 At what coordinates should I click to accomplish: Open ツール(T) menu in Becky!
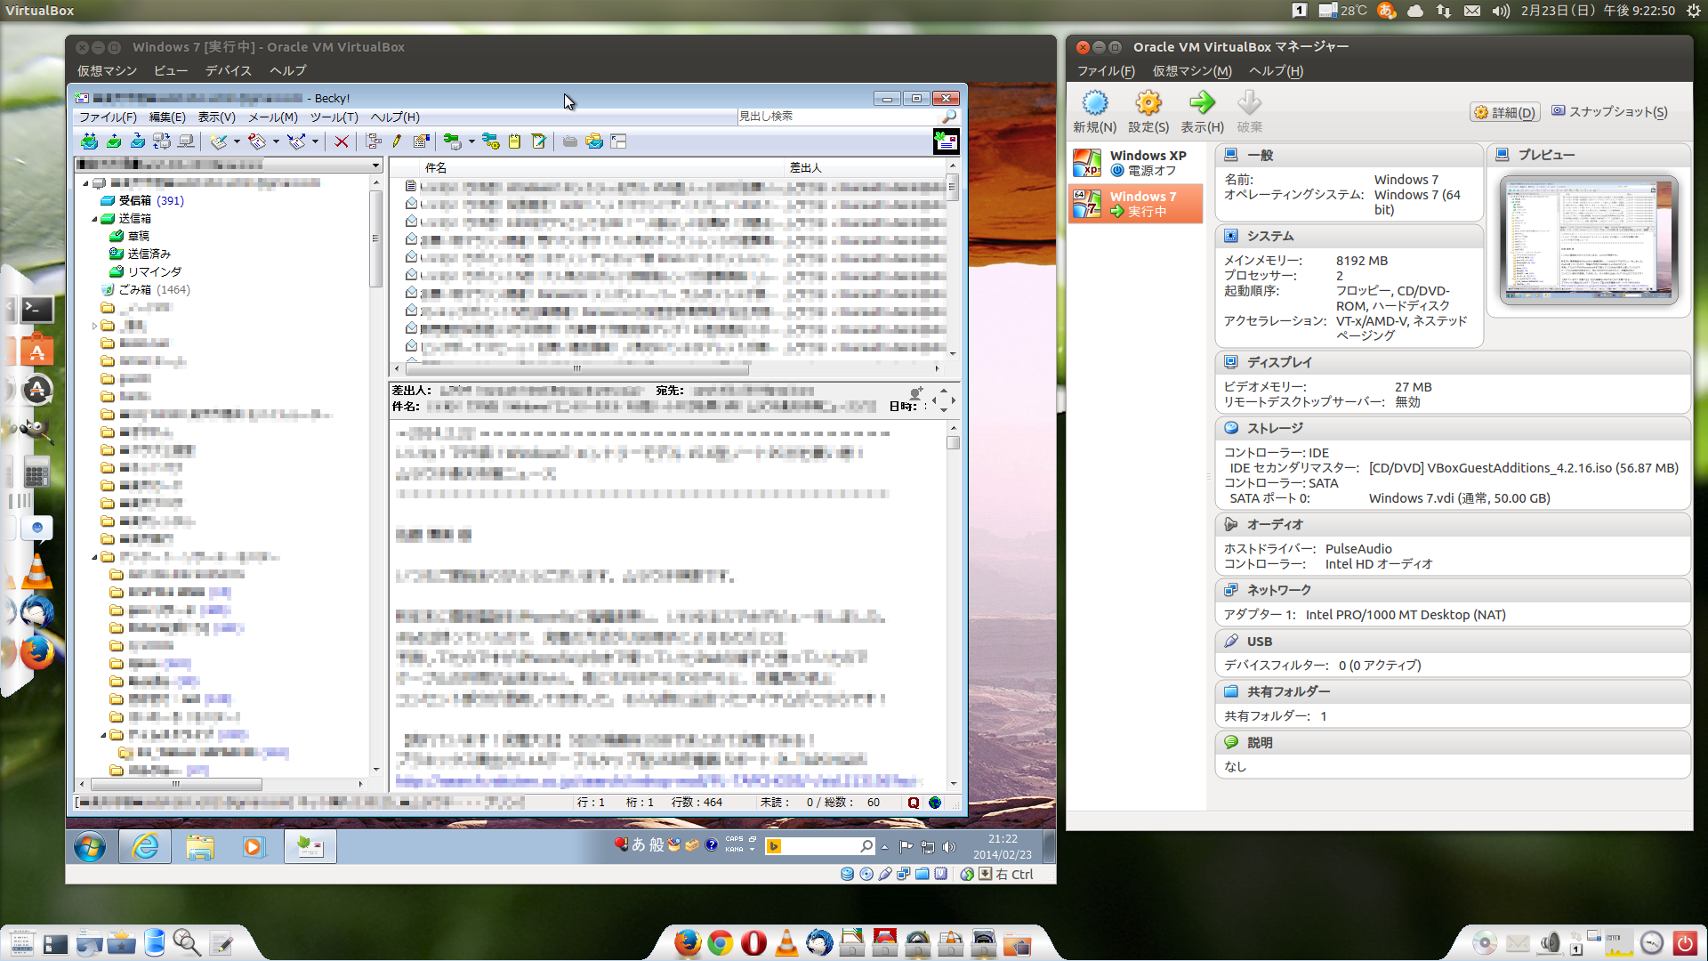click(334, 117)
